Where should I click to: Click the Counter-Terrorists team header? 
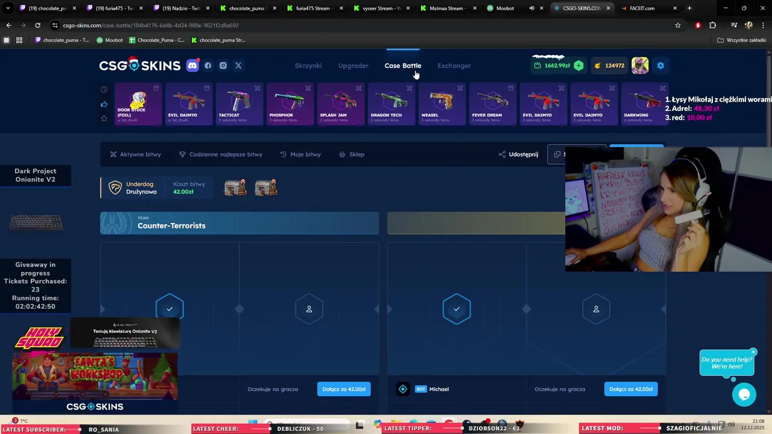coord(239,223)
